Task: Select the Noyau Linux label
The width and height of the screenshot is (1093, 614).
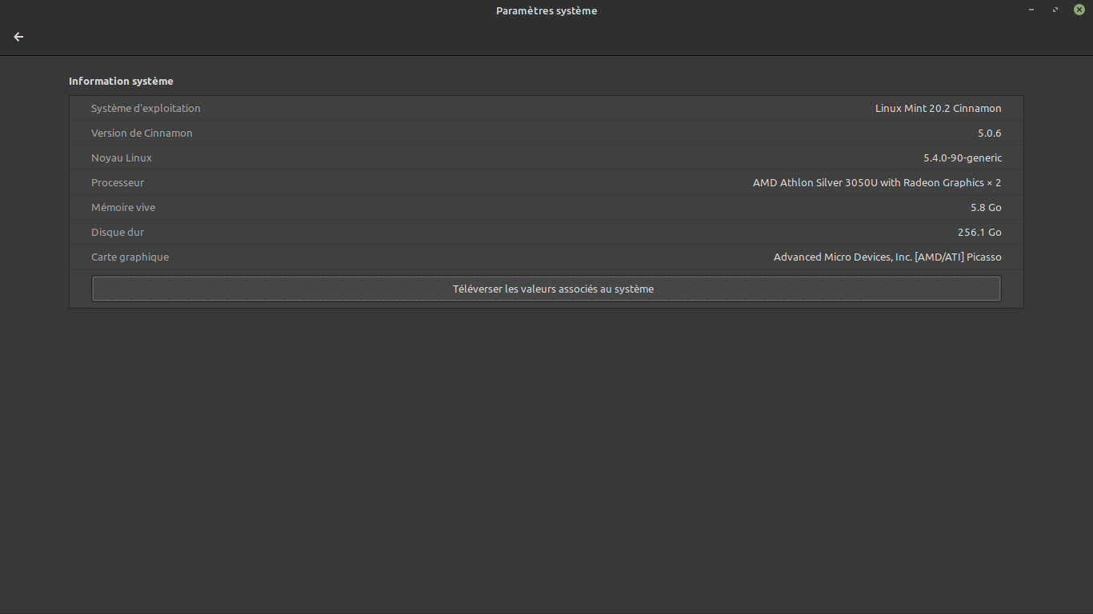Action: (x=122, y=157)
